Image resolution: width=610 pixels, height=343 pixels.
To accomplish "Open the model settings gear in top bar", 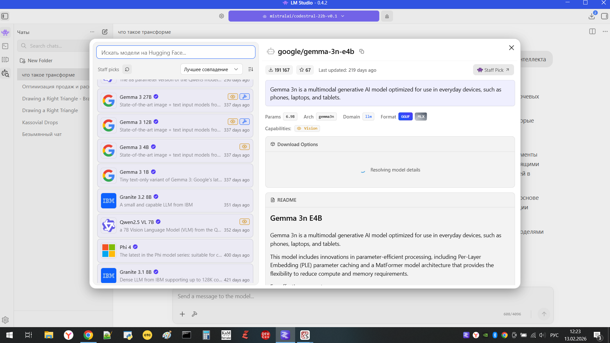I will click(221, 16).
